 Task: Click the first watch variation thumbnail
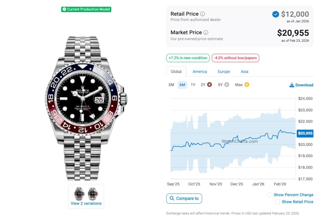coord(79,194)
